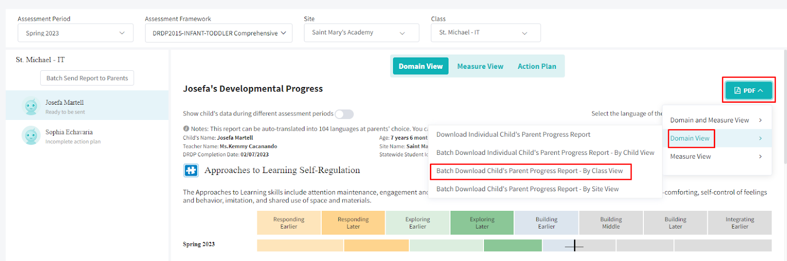Toggle show data during different assessment periods

(344, 114)
